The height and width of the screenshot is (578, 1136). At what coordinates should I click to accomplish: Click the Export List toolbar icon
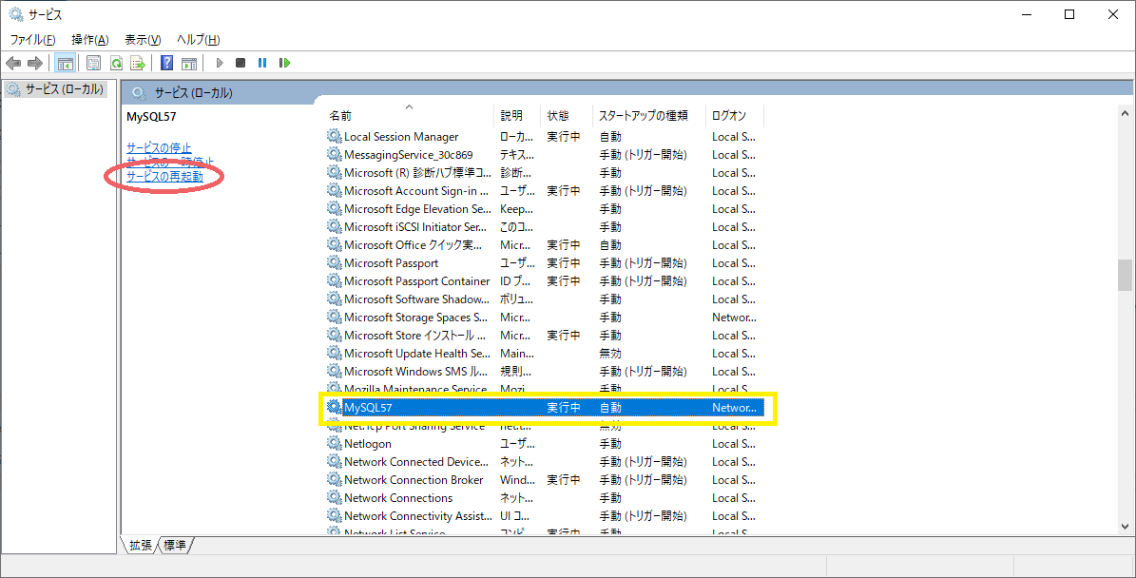coord(138,63)
